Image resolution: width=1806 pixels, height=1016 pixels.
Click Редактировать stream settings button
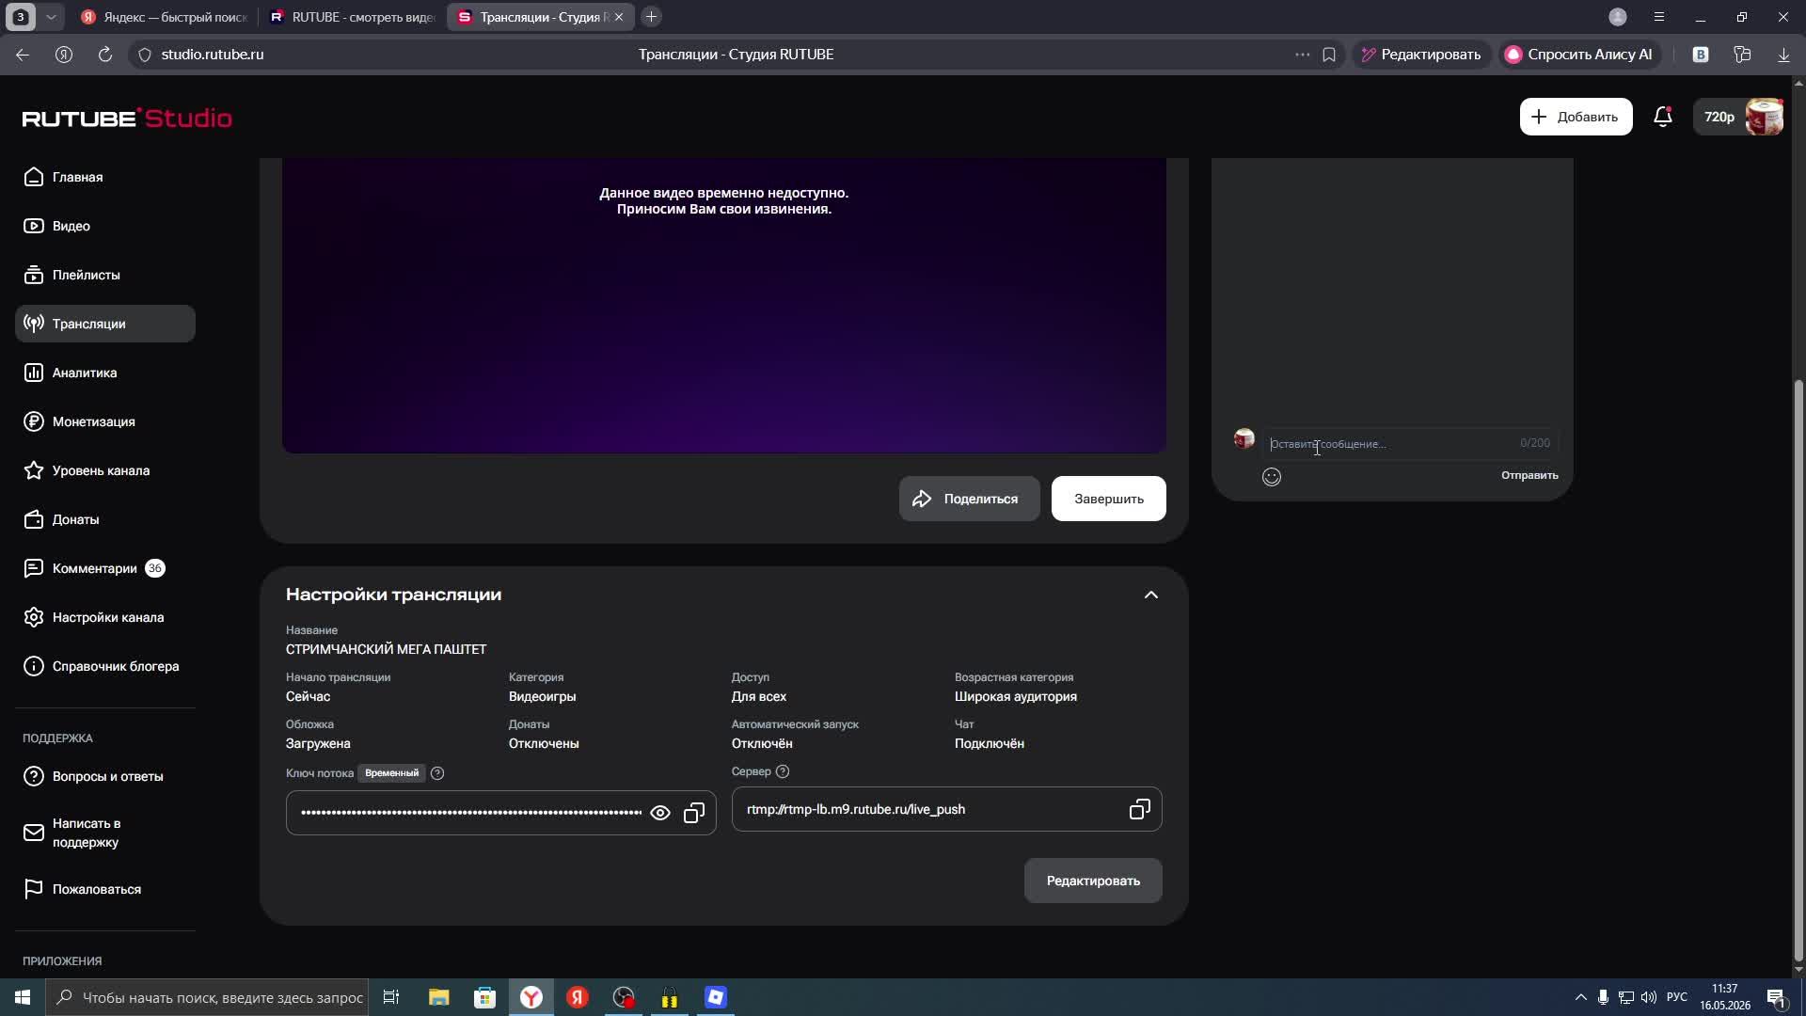click(x=1092, y=881)
